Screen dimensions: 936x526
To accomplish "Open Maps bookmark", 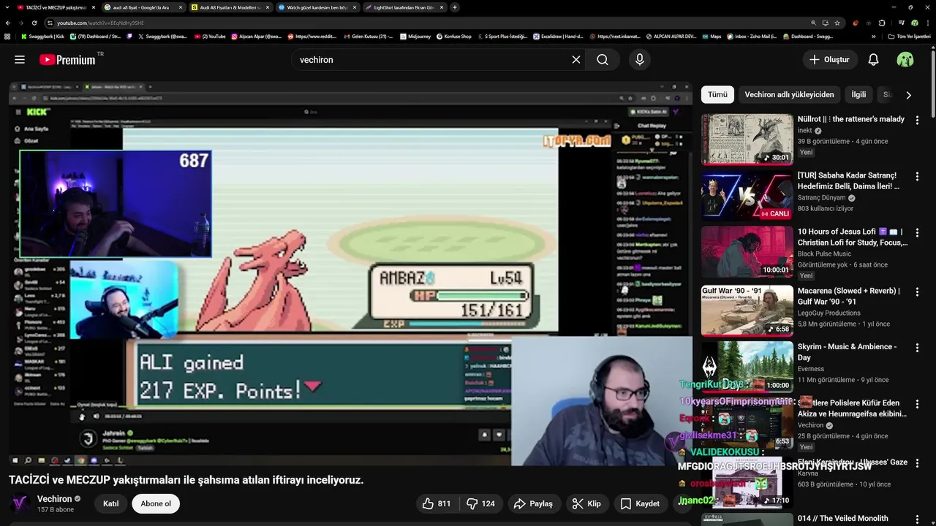I will (711, 36).
